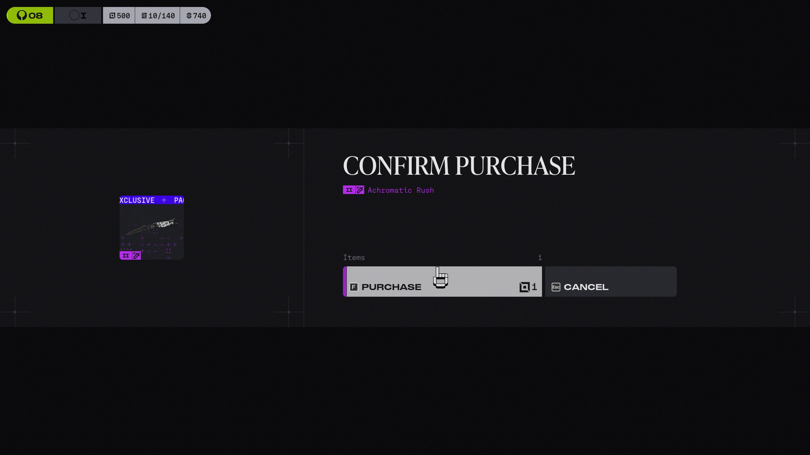Open the 10/140 progress counter
Image resolution: width=810 pixels, height=455 pixels.
[x=158, y=16]
